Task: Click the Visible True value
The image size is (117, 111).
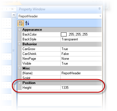Action: point(65,63)
